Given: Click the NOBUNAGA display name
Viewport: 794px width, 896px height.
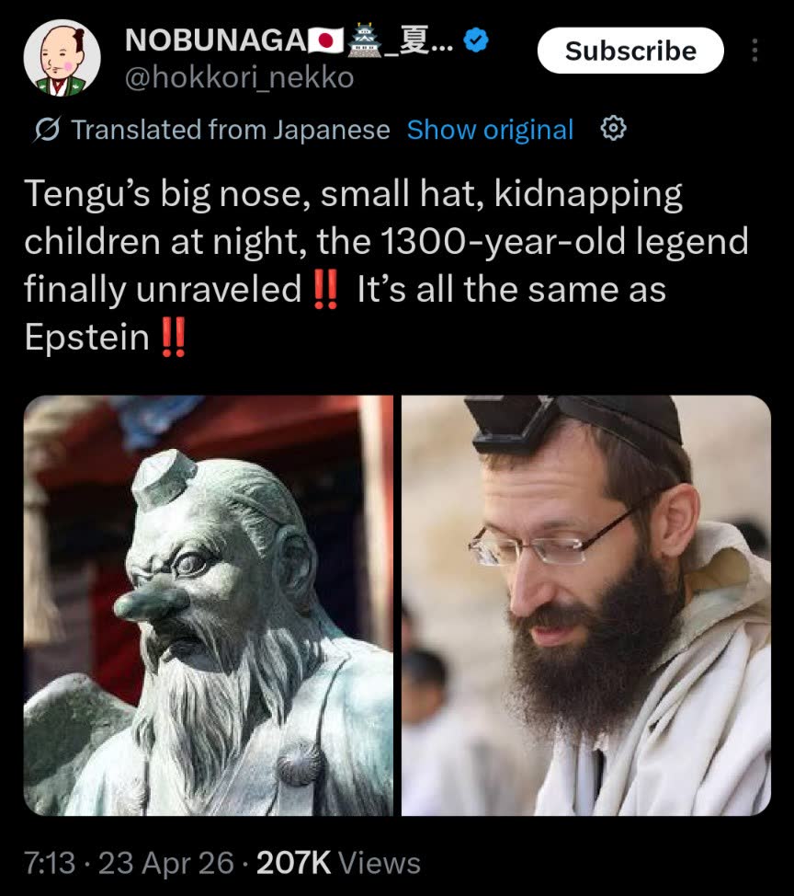Looking at the screenshot, I should pos(216,40).
